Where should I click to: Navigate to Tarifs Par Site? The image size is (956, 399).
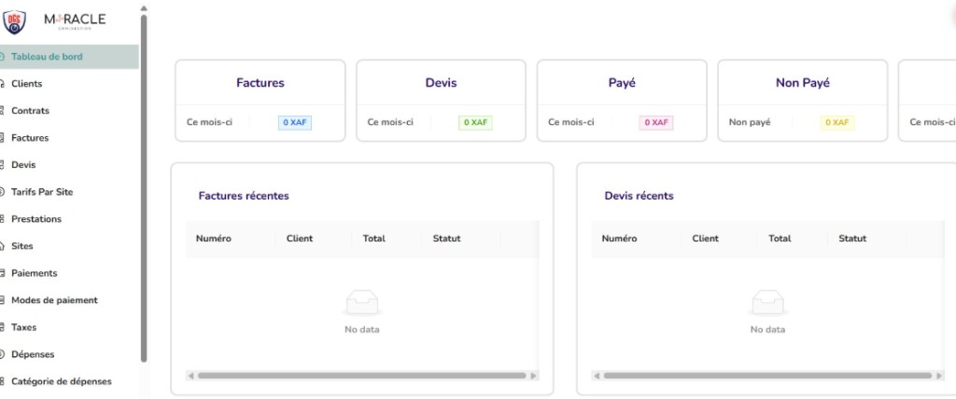[x=42, y=192]
